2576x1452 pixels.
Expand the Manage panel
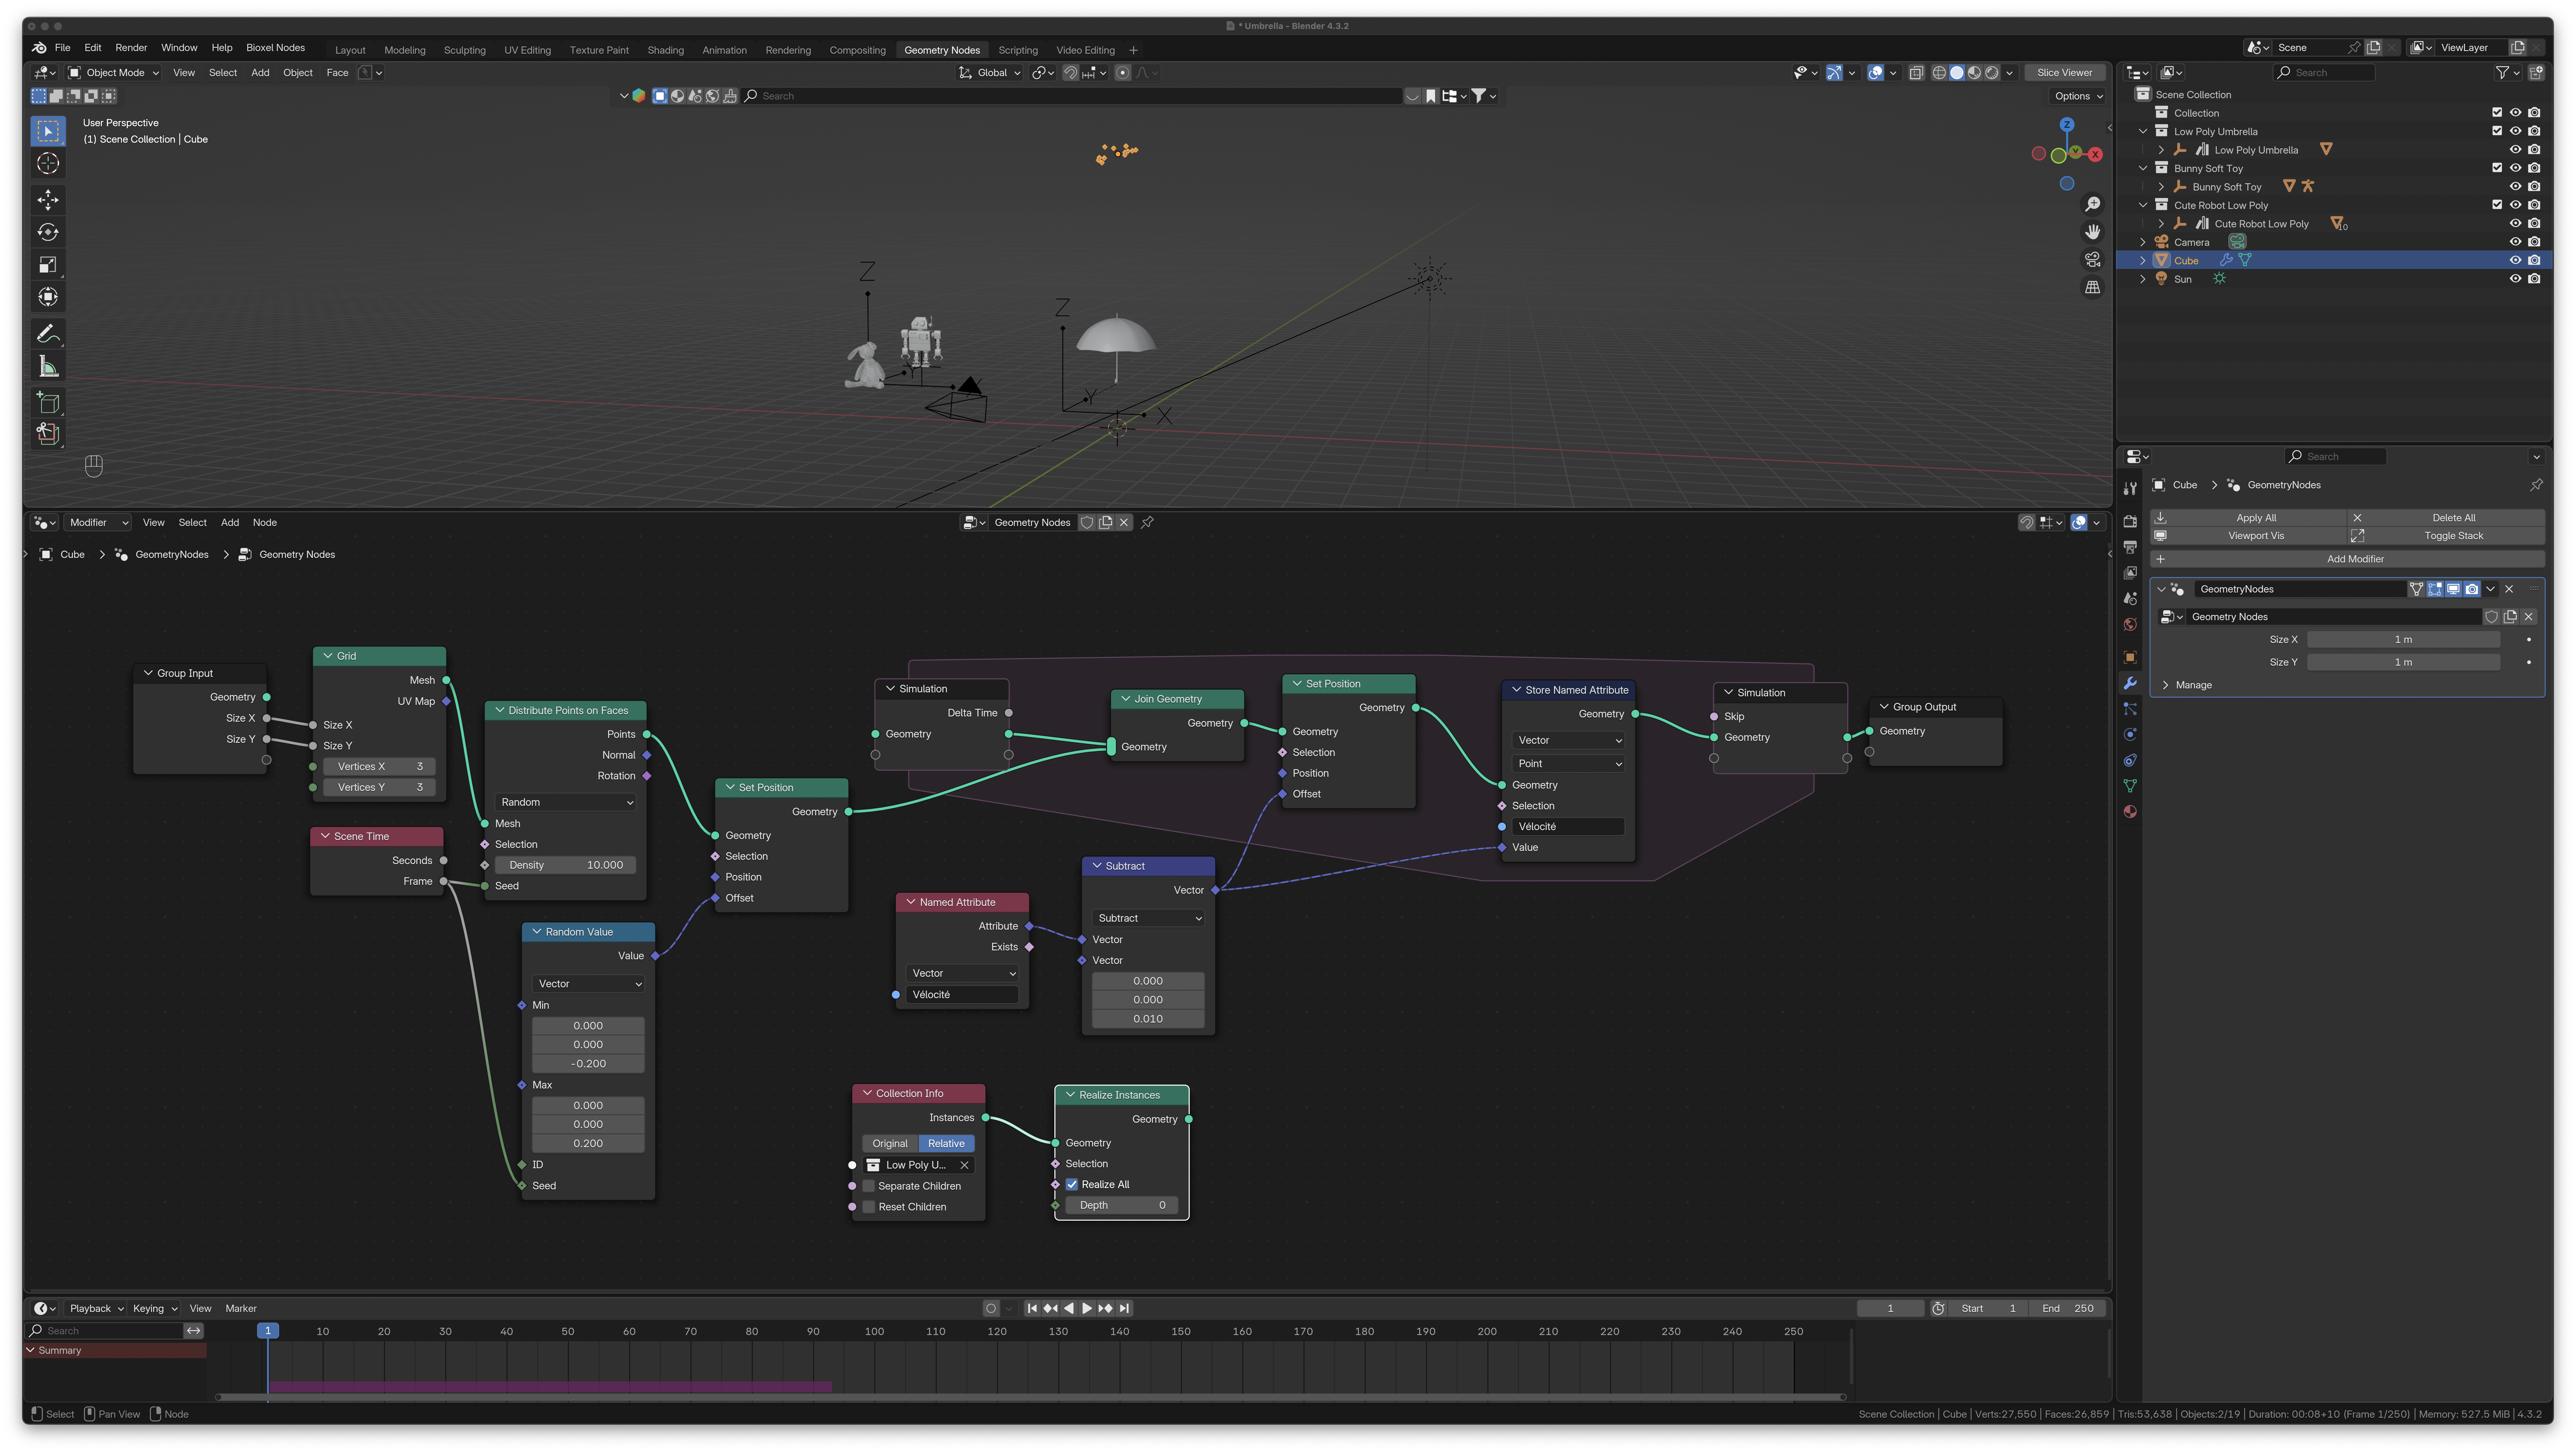(2166, 685)
